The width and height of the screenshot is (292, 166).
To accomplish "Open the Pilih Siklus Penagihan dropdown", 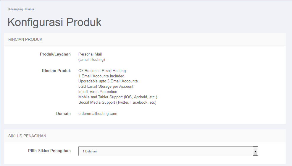I will 168,151.
